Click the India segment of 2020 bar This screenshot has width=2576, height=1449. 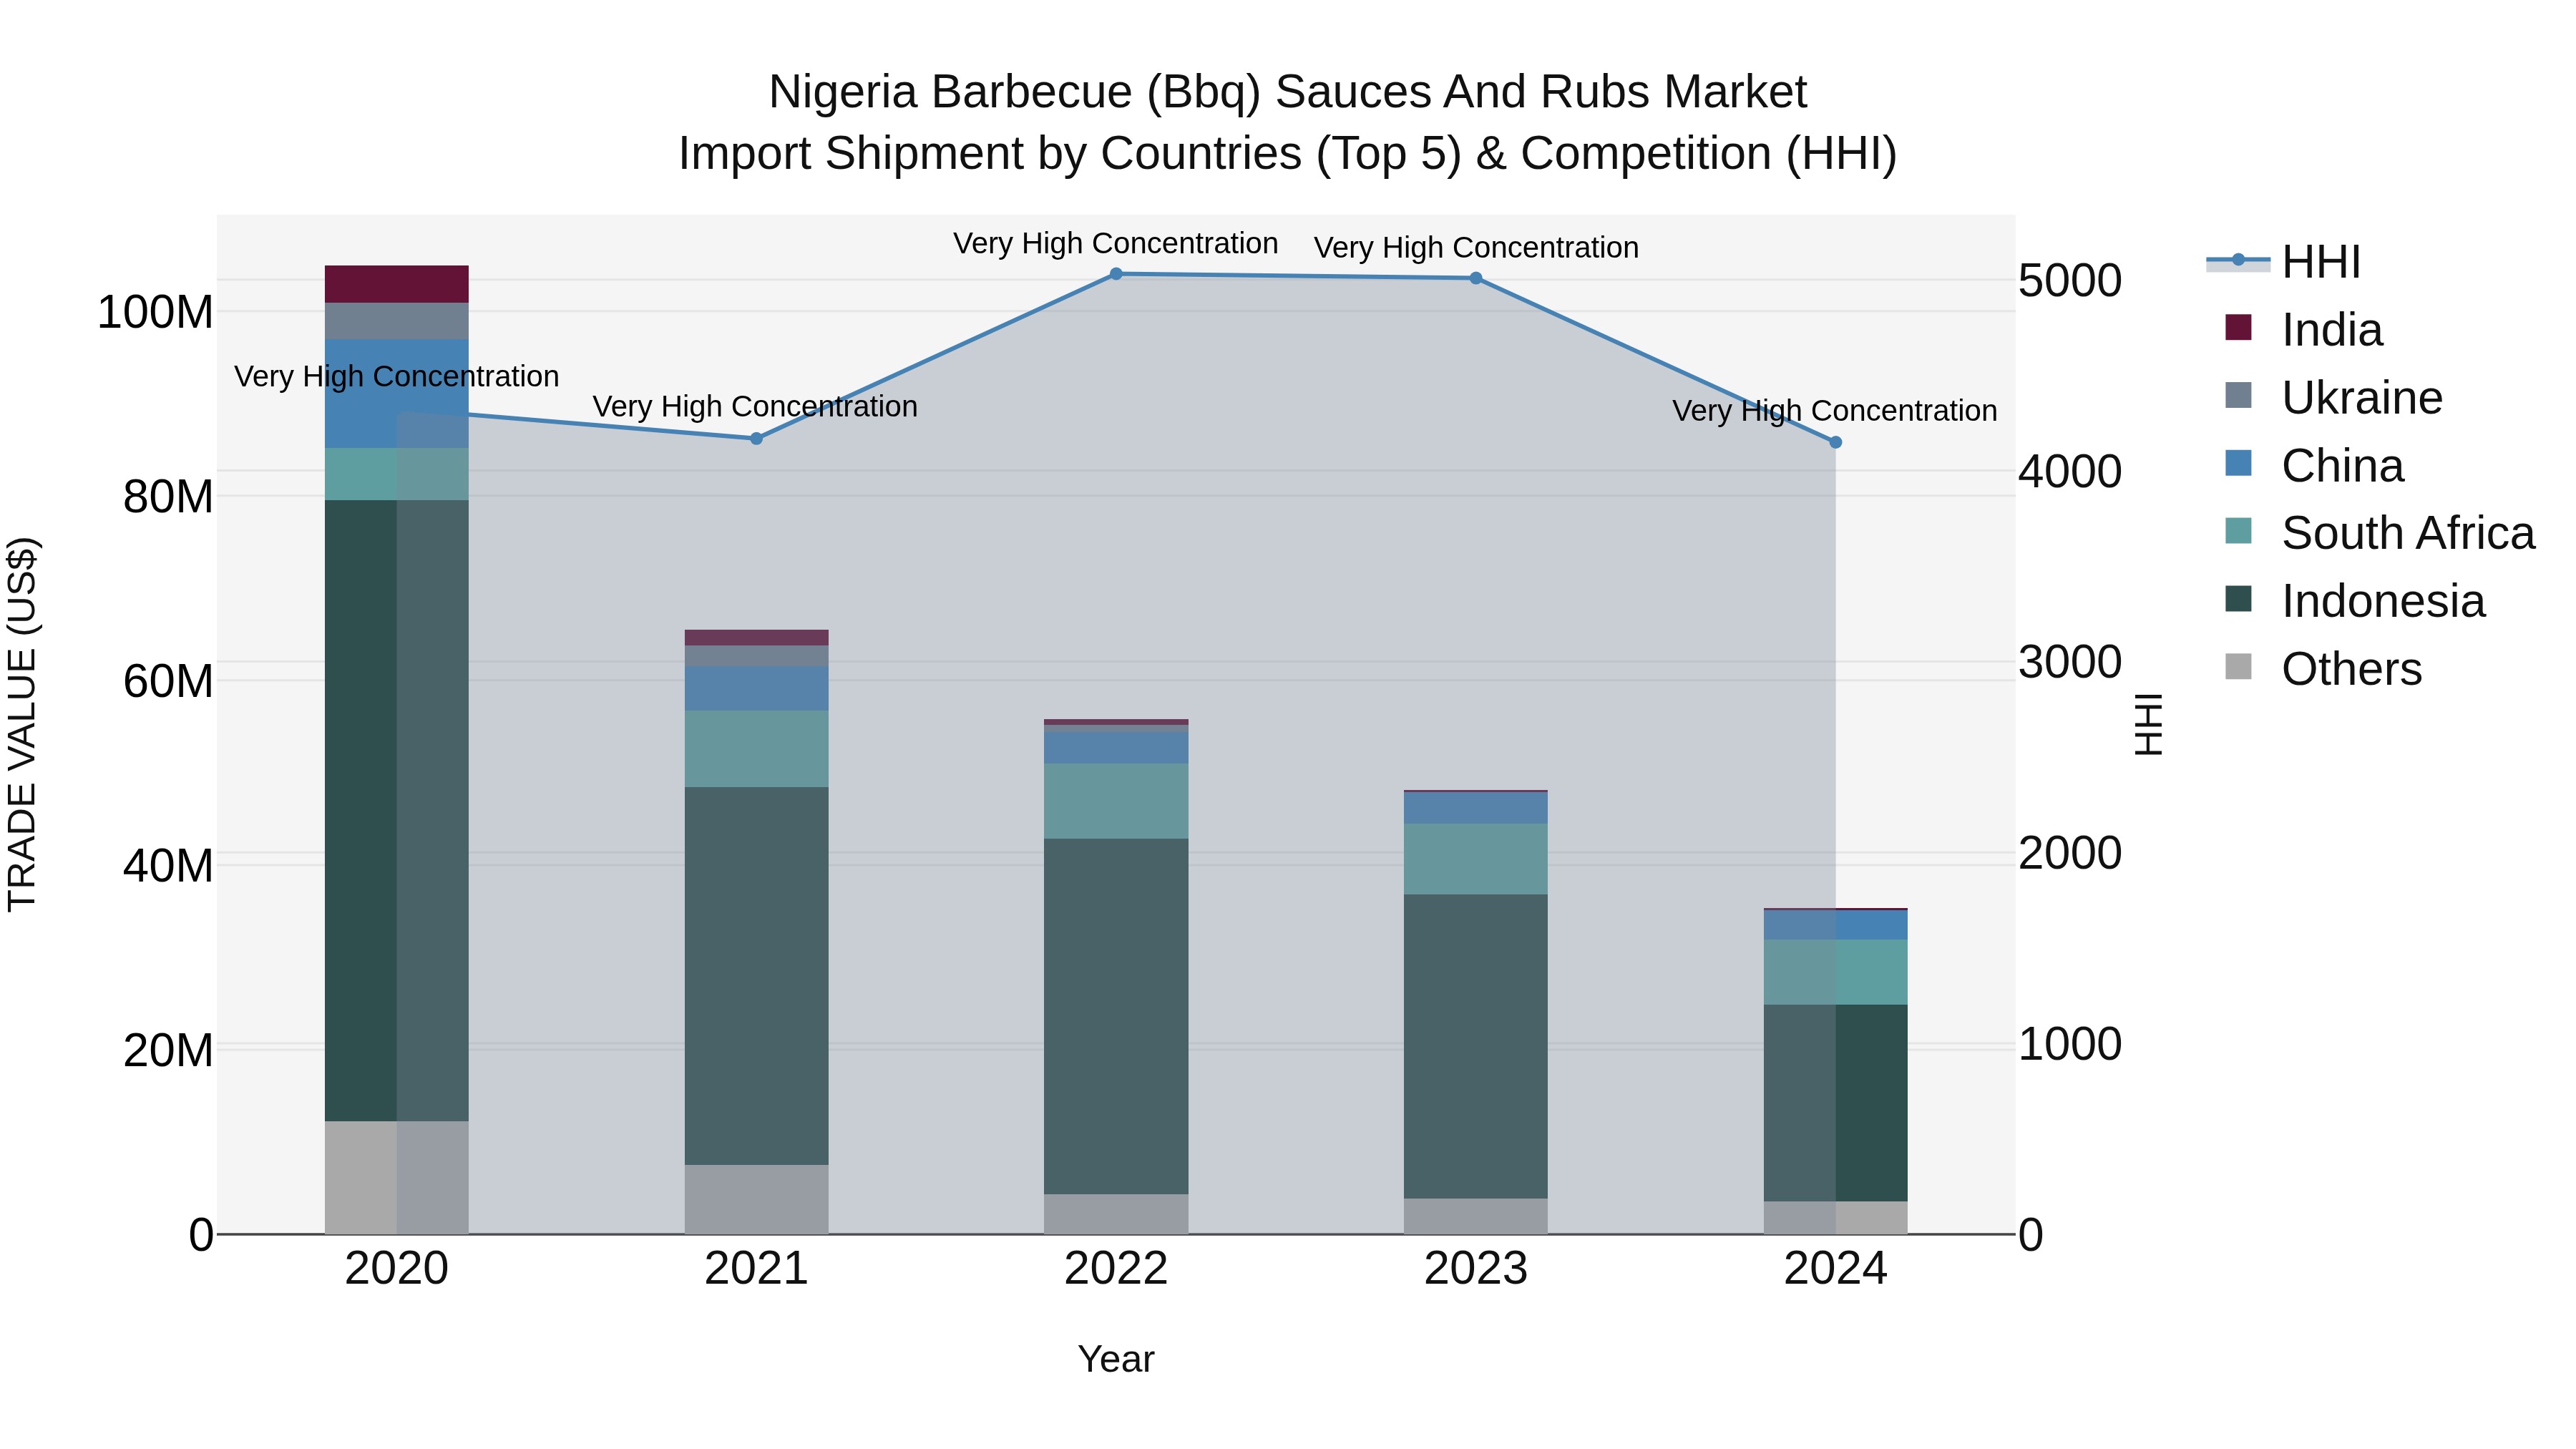[x=397, y=284]
